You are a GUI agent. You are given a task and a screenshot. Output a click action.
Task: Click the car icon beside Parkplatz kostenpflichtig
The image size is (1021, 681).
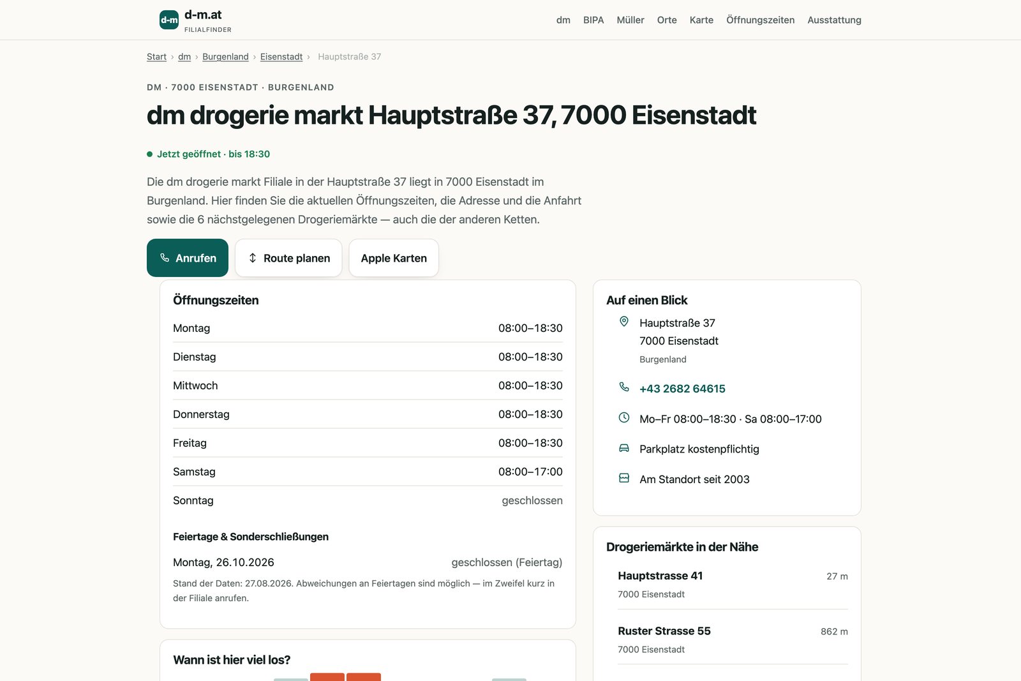[x=624, y=448]
